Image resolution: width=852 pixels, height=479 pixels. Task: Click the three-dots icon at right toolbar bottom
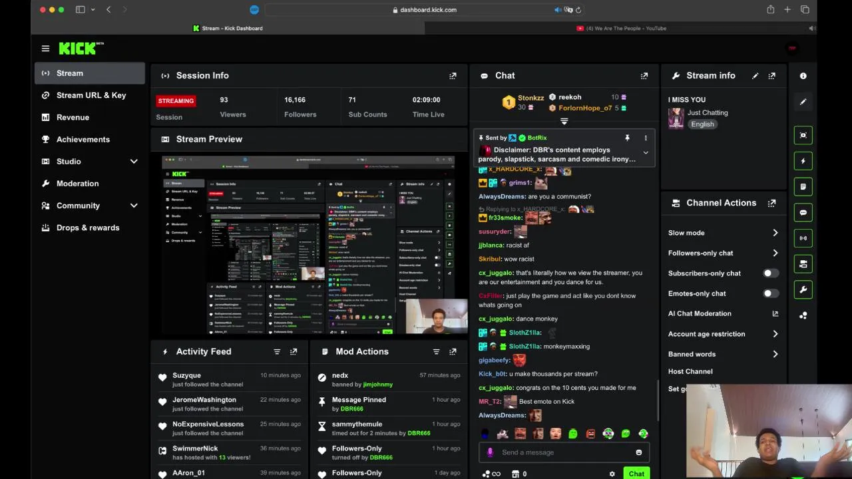coord(803,315)
